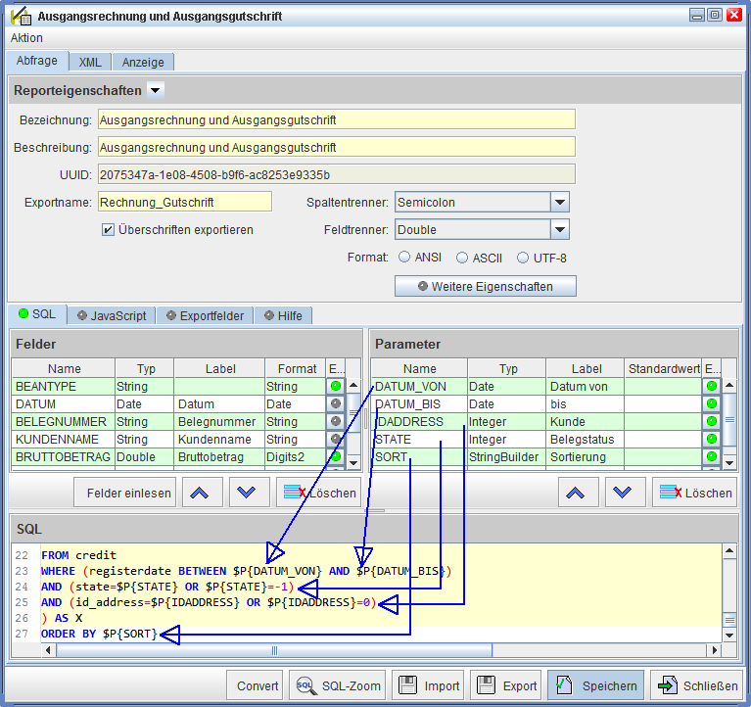The height and width of the screenshot is (707, 751).
Task: Move selected field down in Felder panel
Action: 249,493
